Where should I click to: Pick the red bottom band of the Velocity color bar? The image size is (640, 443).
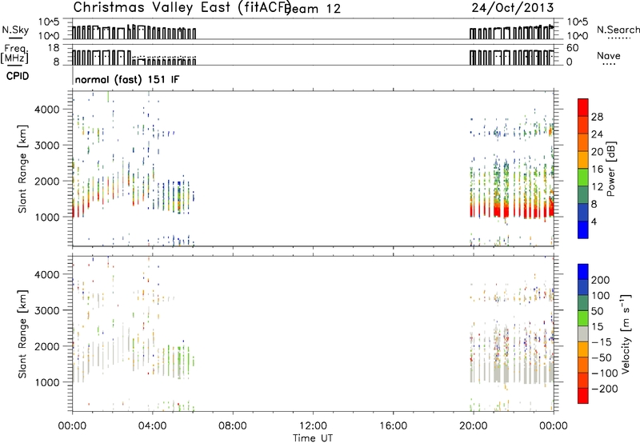pos(583,396)
